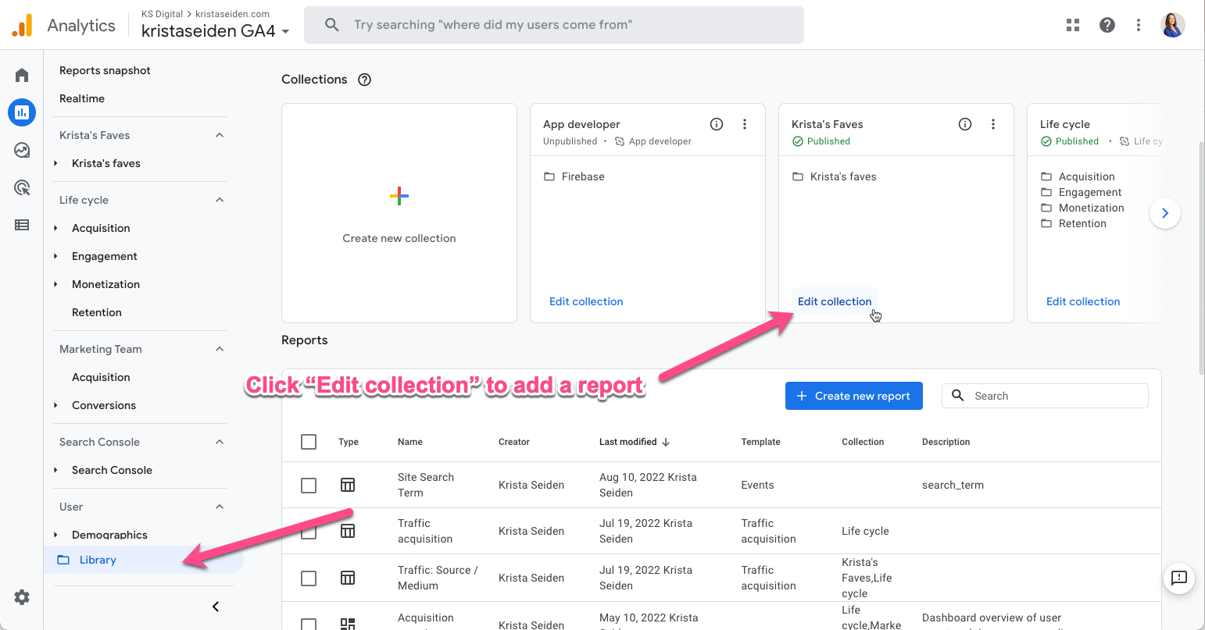1205x630 pixels.
Task: Click Create new report button
Action: click(854, 396)
